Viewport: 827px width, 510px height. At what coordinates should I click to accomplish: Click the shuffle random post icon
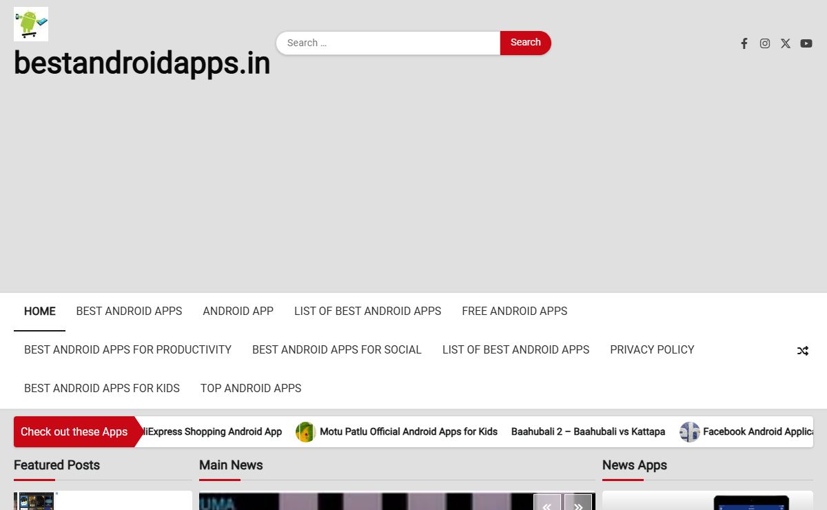coord(803,351)
